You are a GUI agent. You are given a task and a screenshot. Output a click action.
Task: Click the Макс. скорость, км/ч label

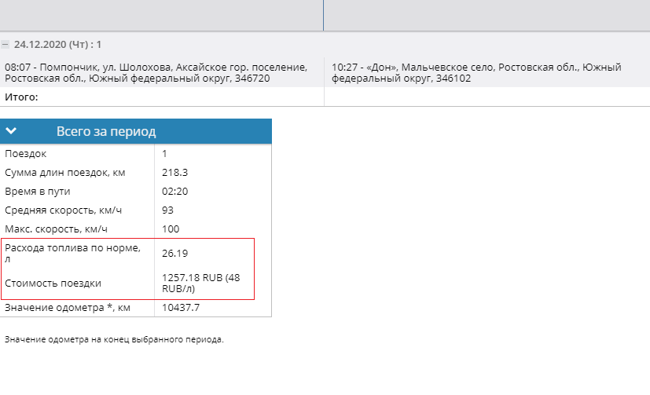tap(56, 229)
